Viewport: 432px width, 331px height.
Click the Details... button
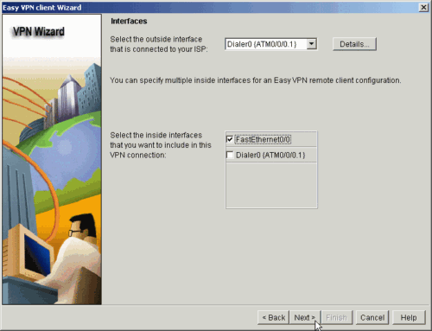tap(354, 44)
